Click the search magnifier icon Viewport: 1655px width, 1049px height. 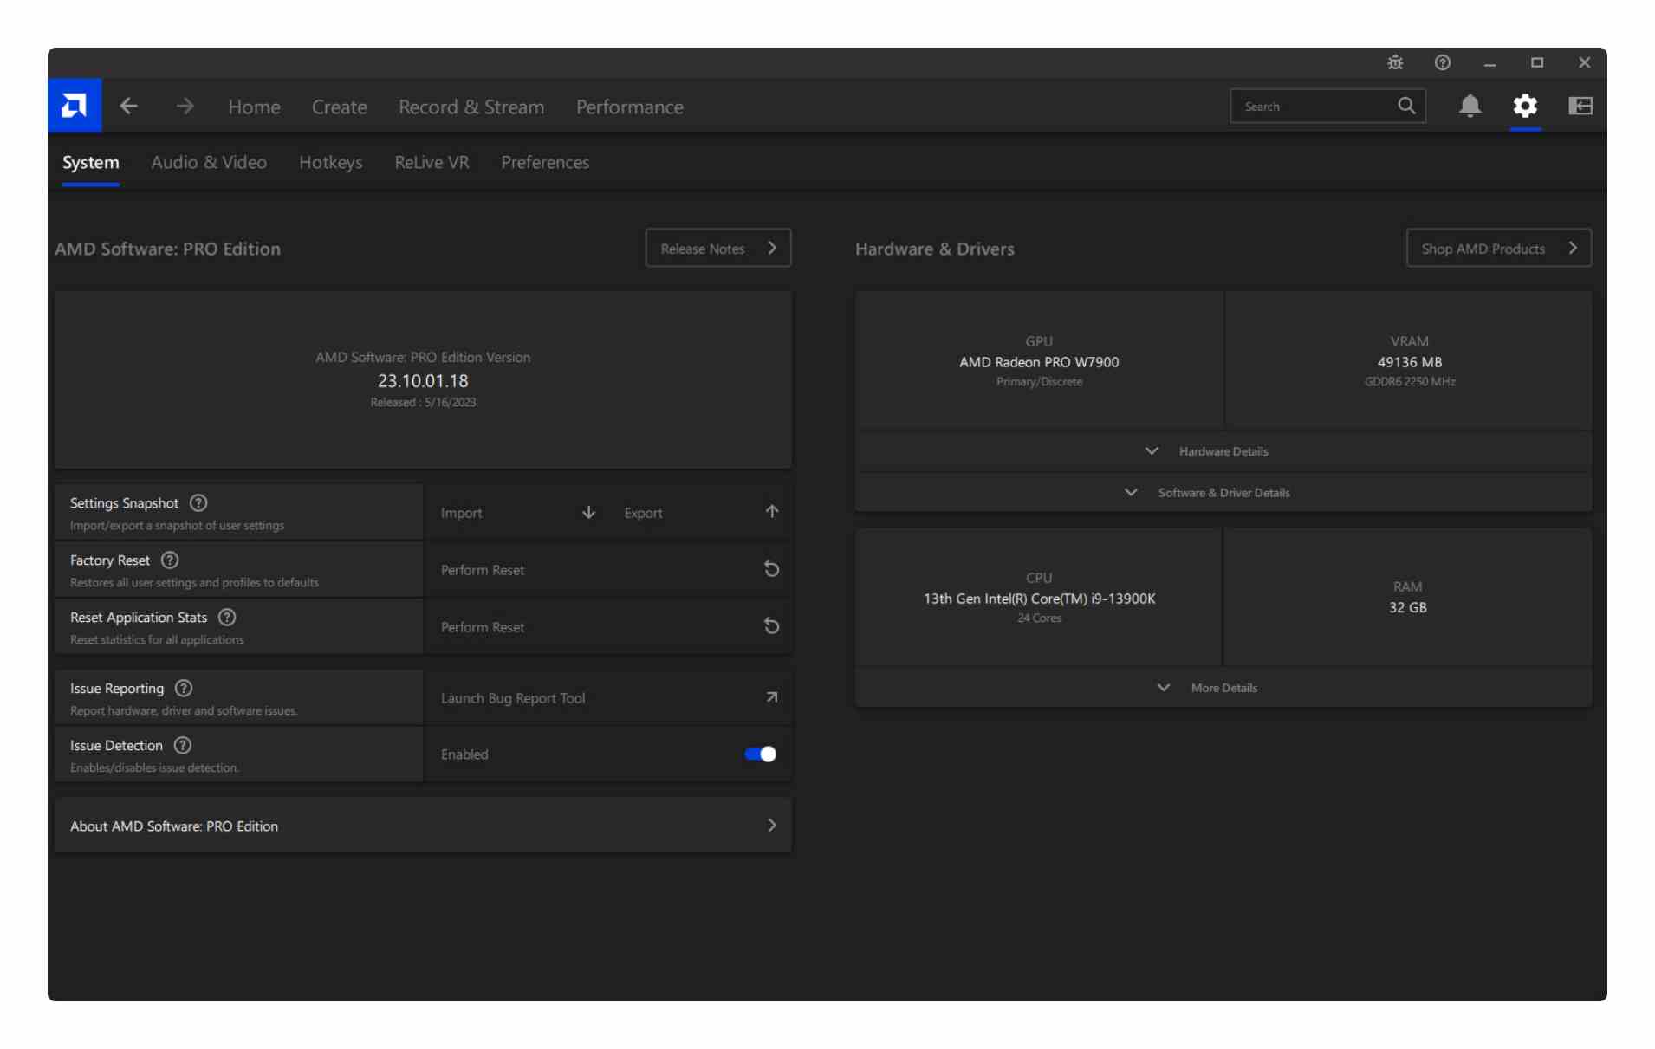pos(1406,106)
